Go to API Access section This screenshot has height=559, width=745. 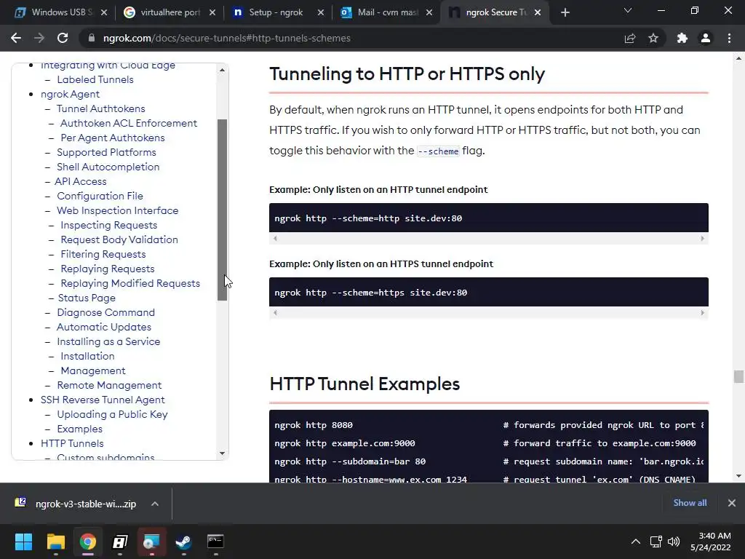80,181
